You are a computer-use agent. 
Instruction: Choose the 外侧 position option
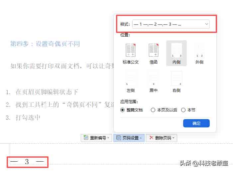(199, 54)
